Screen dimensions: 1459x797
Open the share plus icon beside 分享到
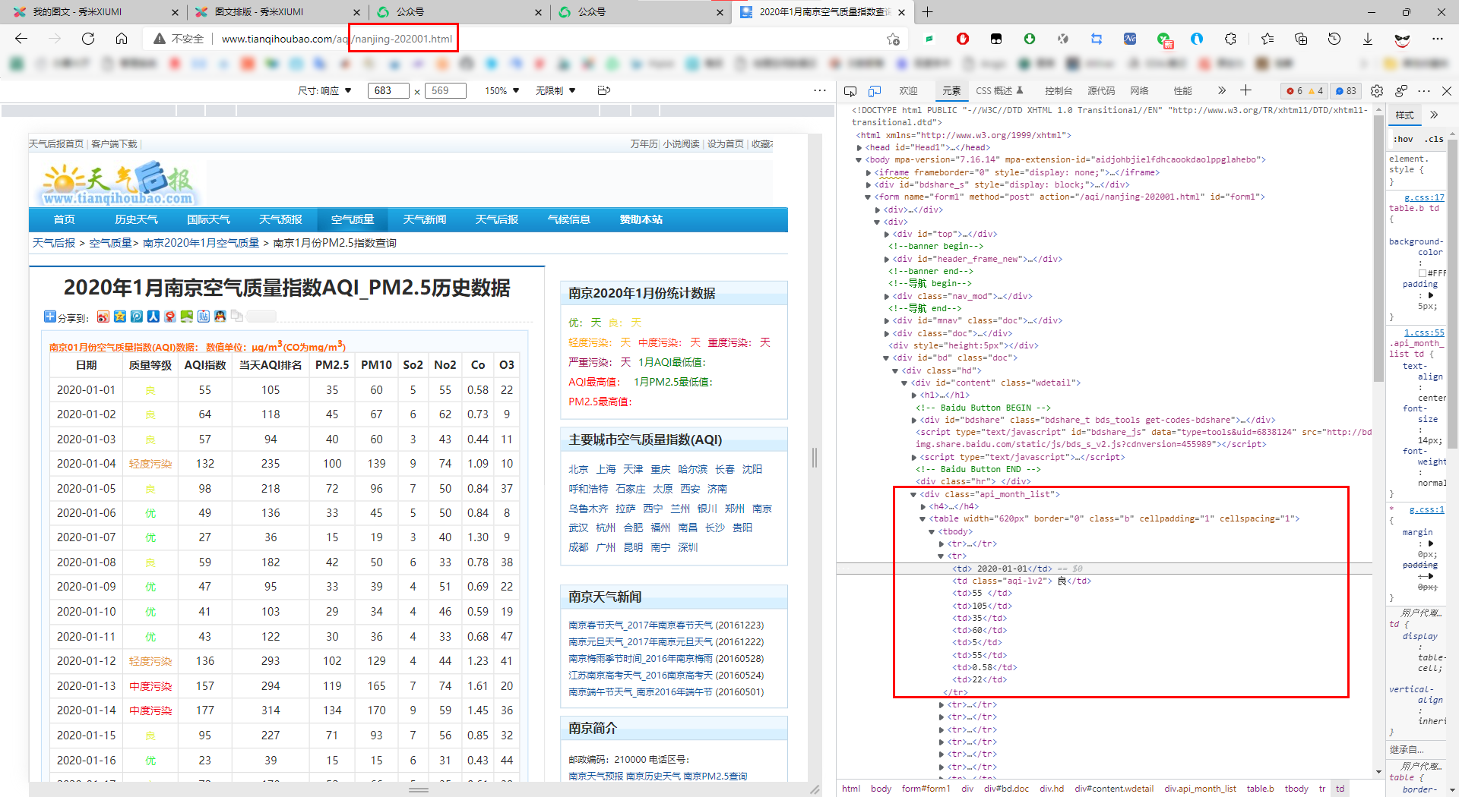click(49, 317)
